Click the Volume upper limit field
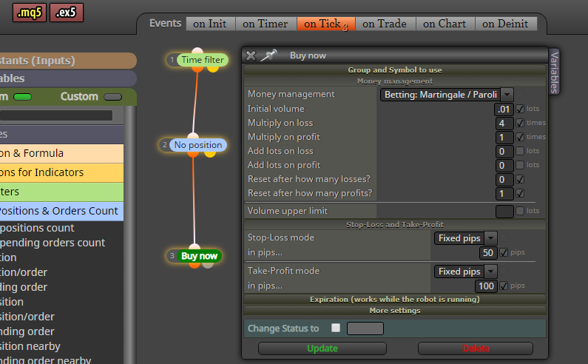 pos(504,212)
